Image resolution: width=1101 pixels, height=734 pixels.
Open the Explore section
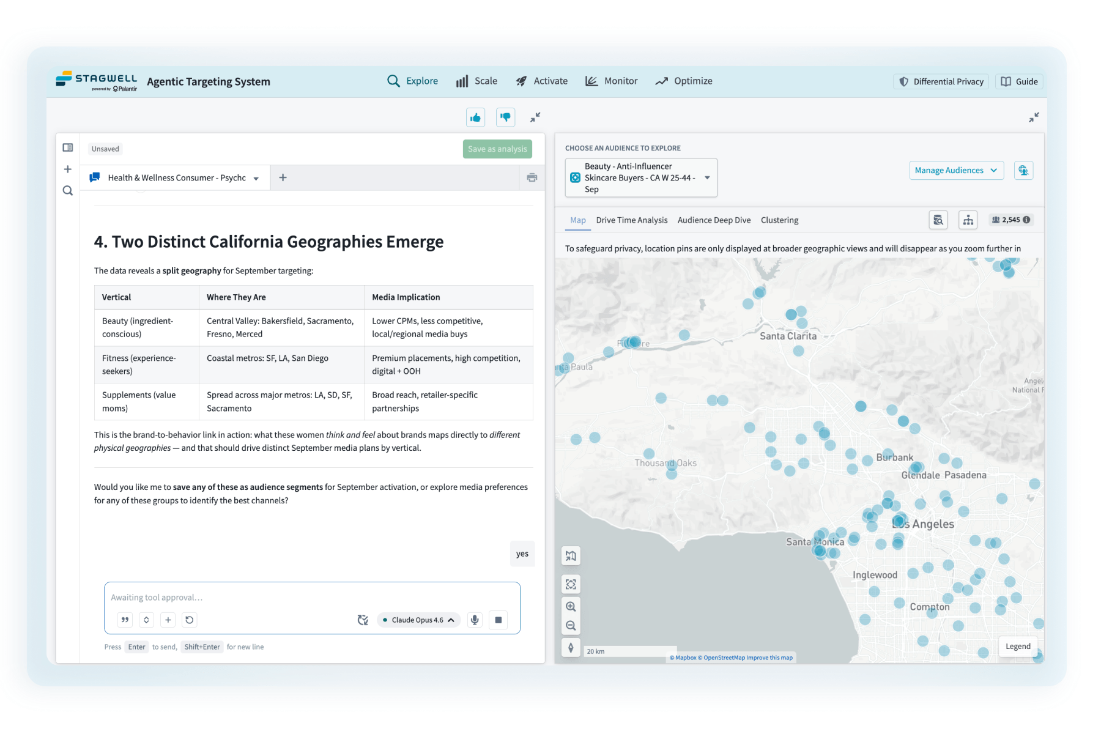tap(412, 81)
